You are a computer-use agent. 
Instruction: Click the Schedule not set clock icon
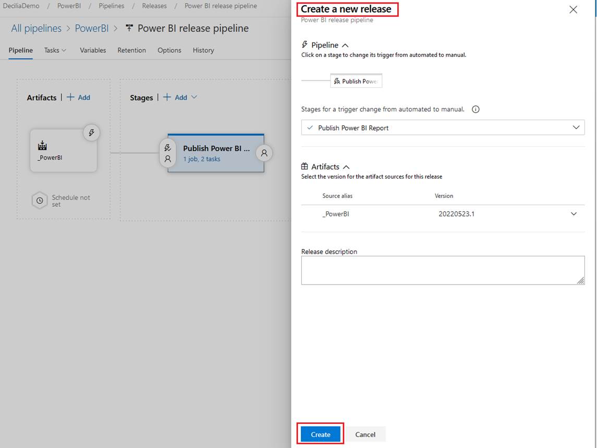coord(40,201)
